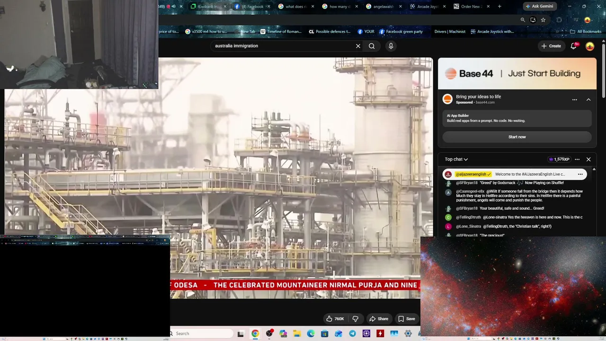The height and width of the screenshot is (341, 606).
Task: Switch to the Order New tab
Action: coord(472,7)
